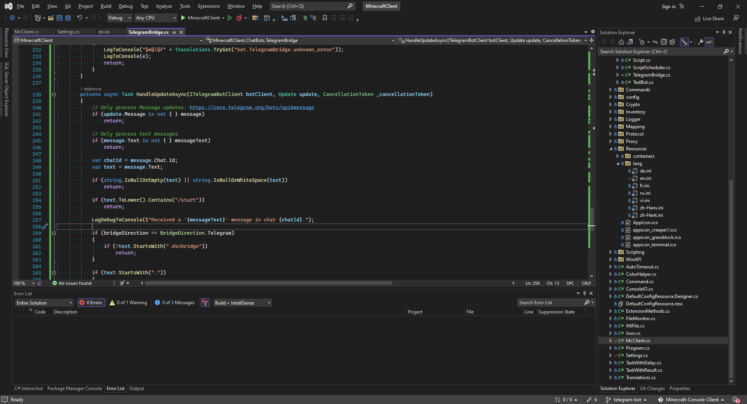This screenshot has width=747, height=404.
Task: Open the Debug menu
Action: 125,6
